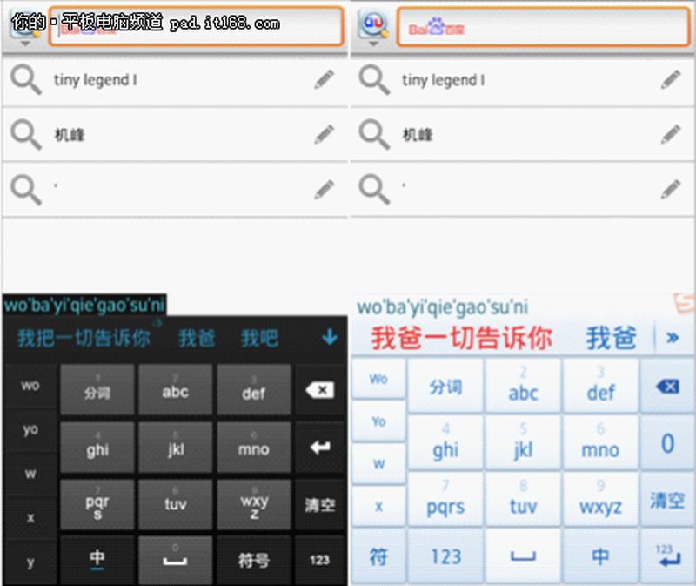Choose candidate '我爸一切告诉你' on light keyboard
This screenshot has height=586, width=696.
(x=462, y=338)
